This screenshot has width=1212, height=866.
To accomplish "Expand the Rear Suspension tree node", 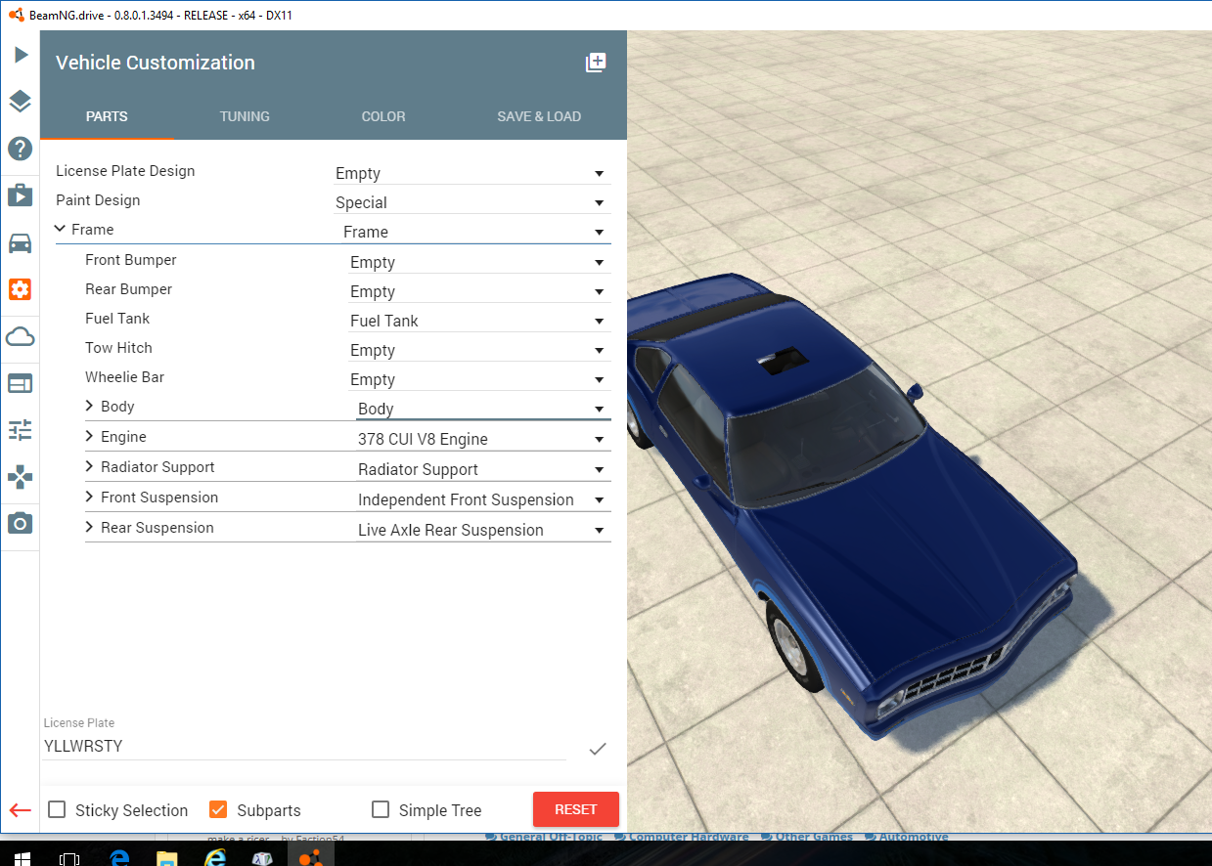I will (90, 527).
